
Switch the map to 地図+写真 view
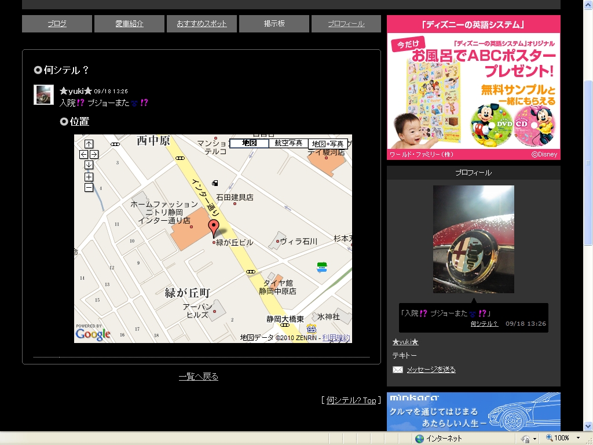328,144
